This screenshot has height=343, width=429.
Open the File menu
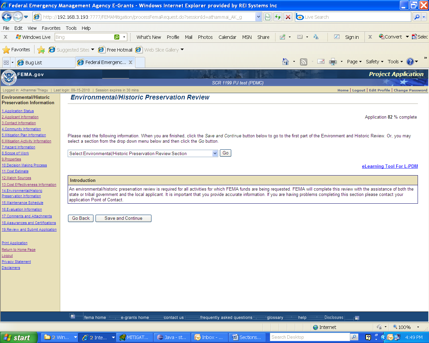click(x=6, y=28)
